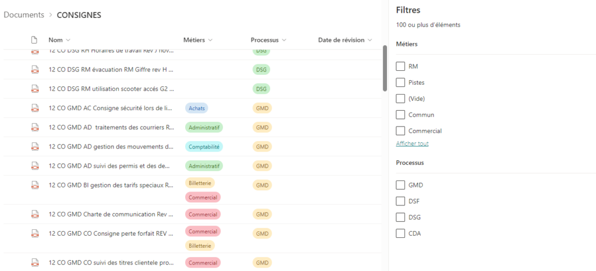Image resolution: width=596 pixels, height=271 pixels.
Task: Select the DSF Processus checkbox
Action: point(400,201)
